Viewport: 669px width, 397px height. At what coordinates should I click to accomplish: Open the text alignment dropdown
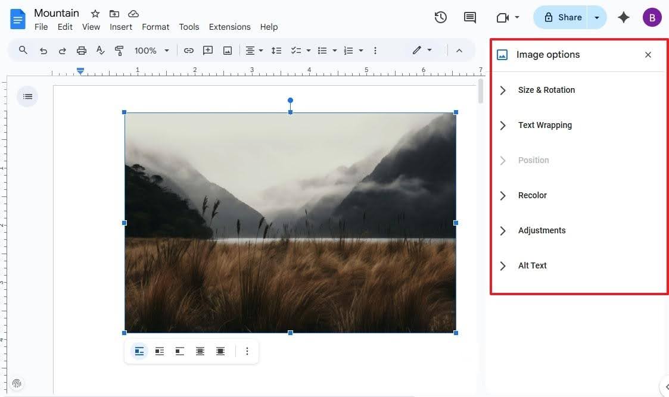(254, 51)
